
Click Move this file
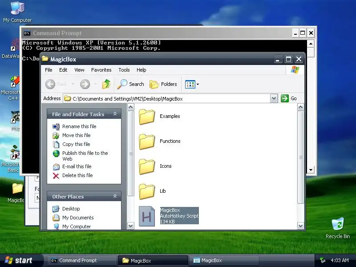pyautogui.click(x=76, y=135)
